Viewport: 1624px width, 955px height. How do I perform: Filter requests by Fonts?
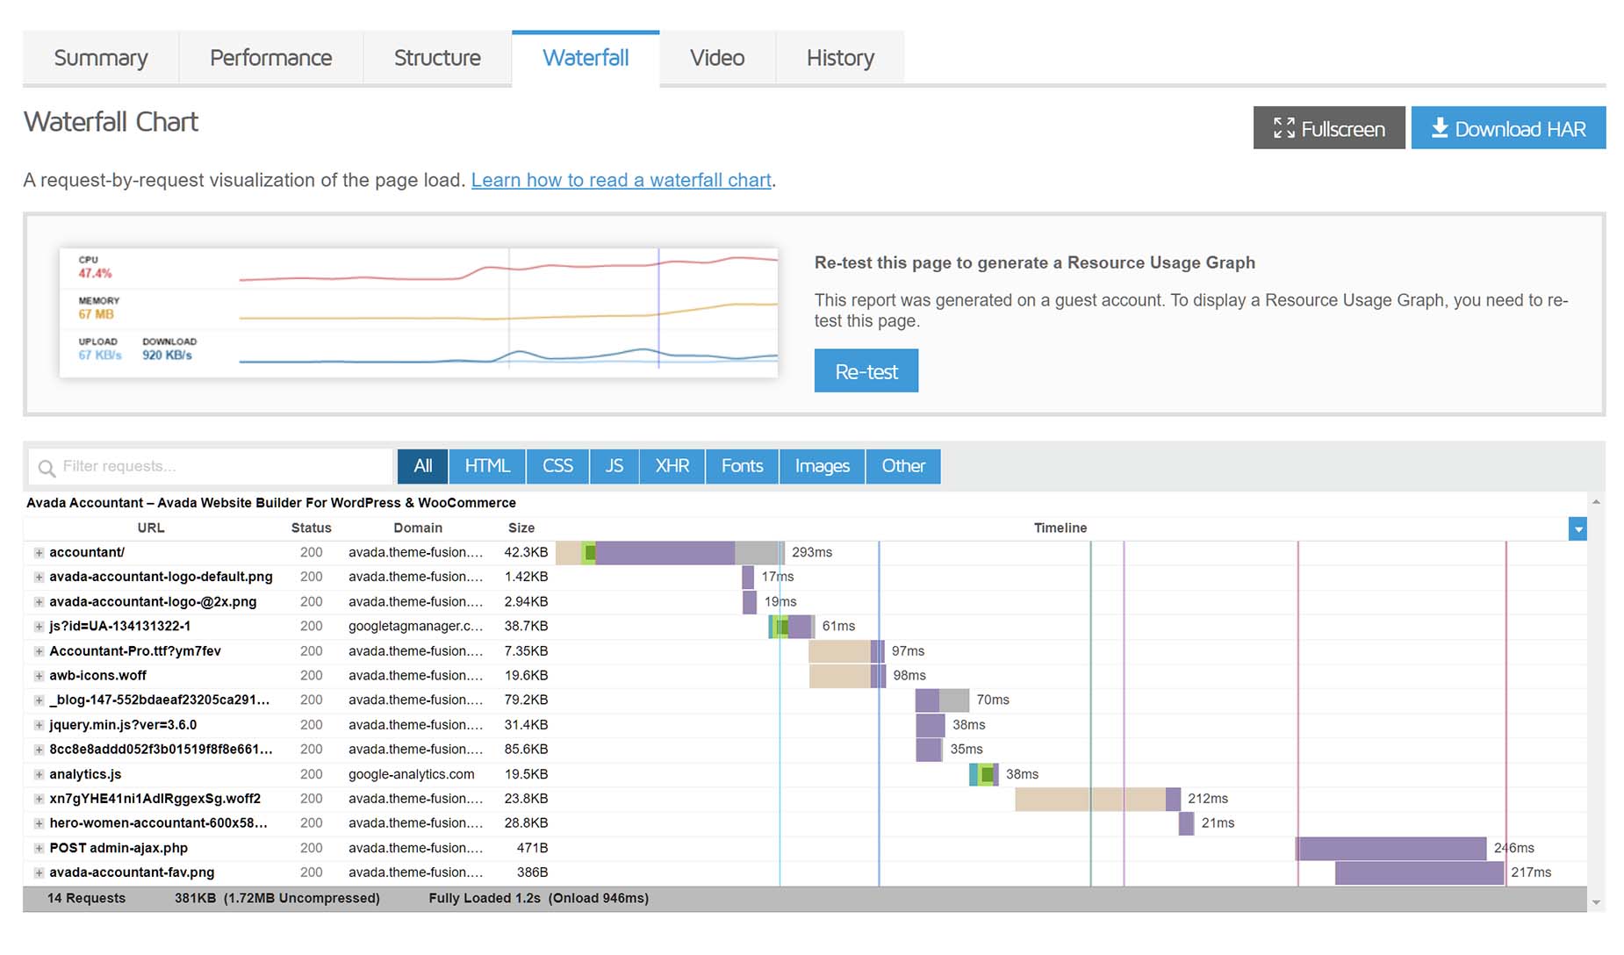point(742,466)
